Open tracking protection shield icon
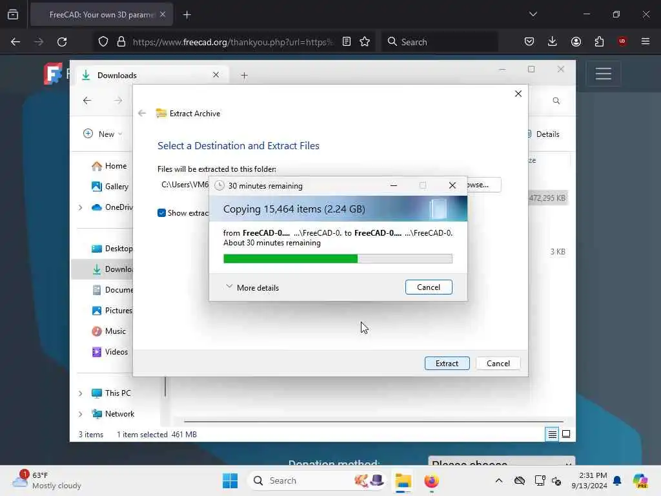This screenshot has height=496, width=661. tap(103, 41)
